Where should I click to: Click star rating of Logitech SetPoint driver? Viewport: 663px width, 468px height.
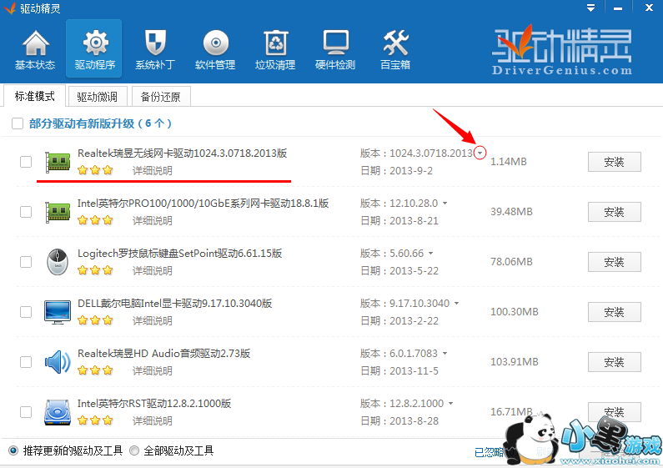95,270
